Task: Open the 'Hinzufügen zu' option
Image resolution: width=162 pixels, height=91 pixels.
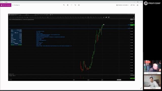Action: (16, 5)
